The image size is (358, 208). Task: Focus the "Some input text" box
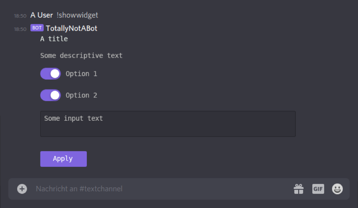(168, 124)
